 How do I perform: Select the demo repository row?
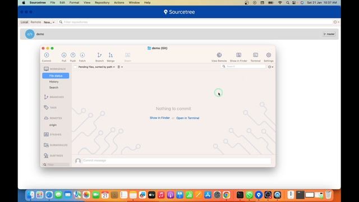pyautogui.click(x=179, y=34)
